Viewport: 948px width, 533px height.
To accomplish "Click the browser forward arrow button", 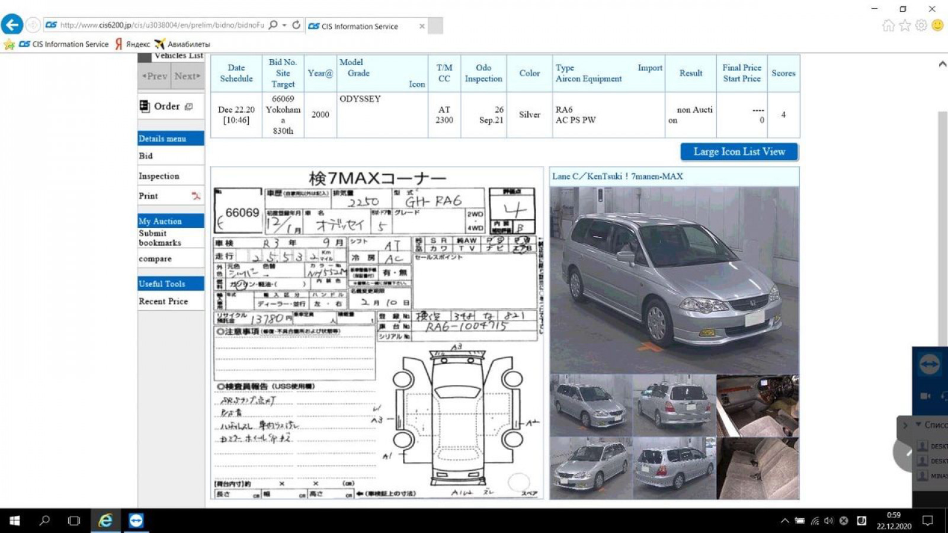I will point(33,25).
